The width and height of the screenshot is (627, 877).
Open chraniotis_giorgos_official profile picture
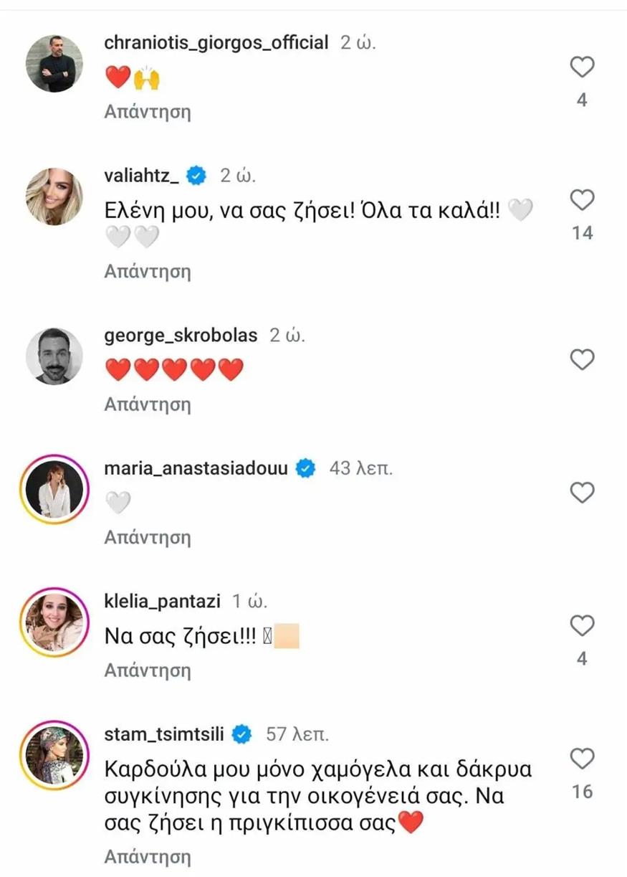pos(54,63)
